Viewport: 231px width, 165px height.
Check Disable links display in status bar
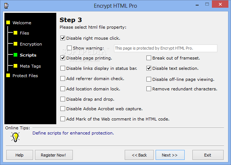click(63, 68)
